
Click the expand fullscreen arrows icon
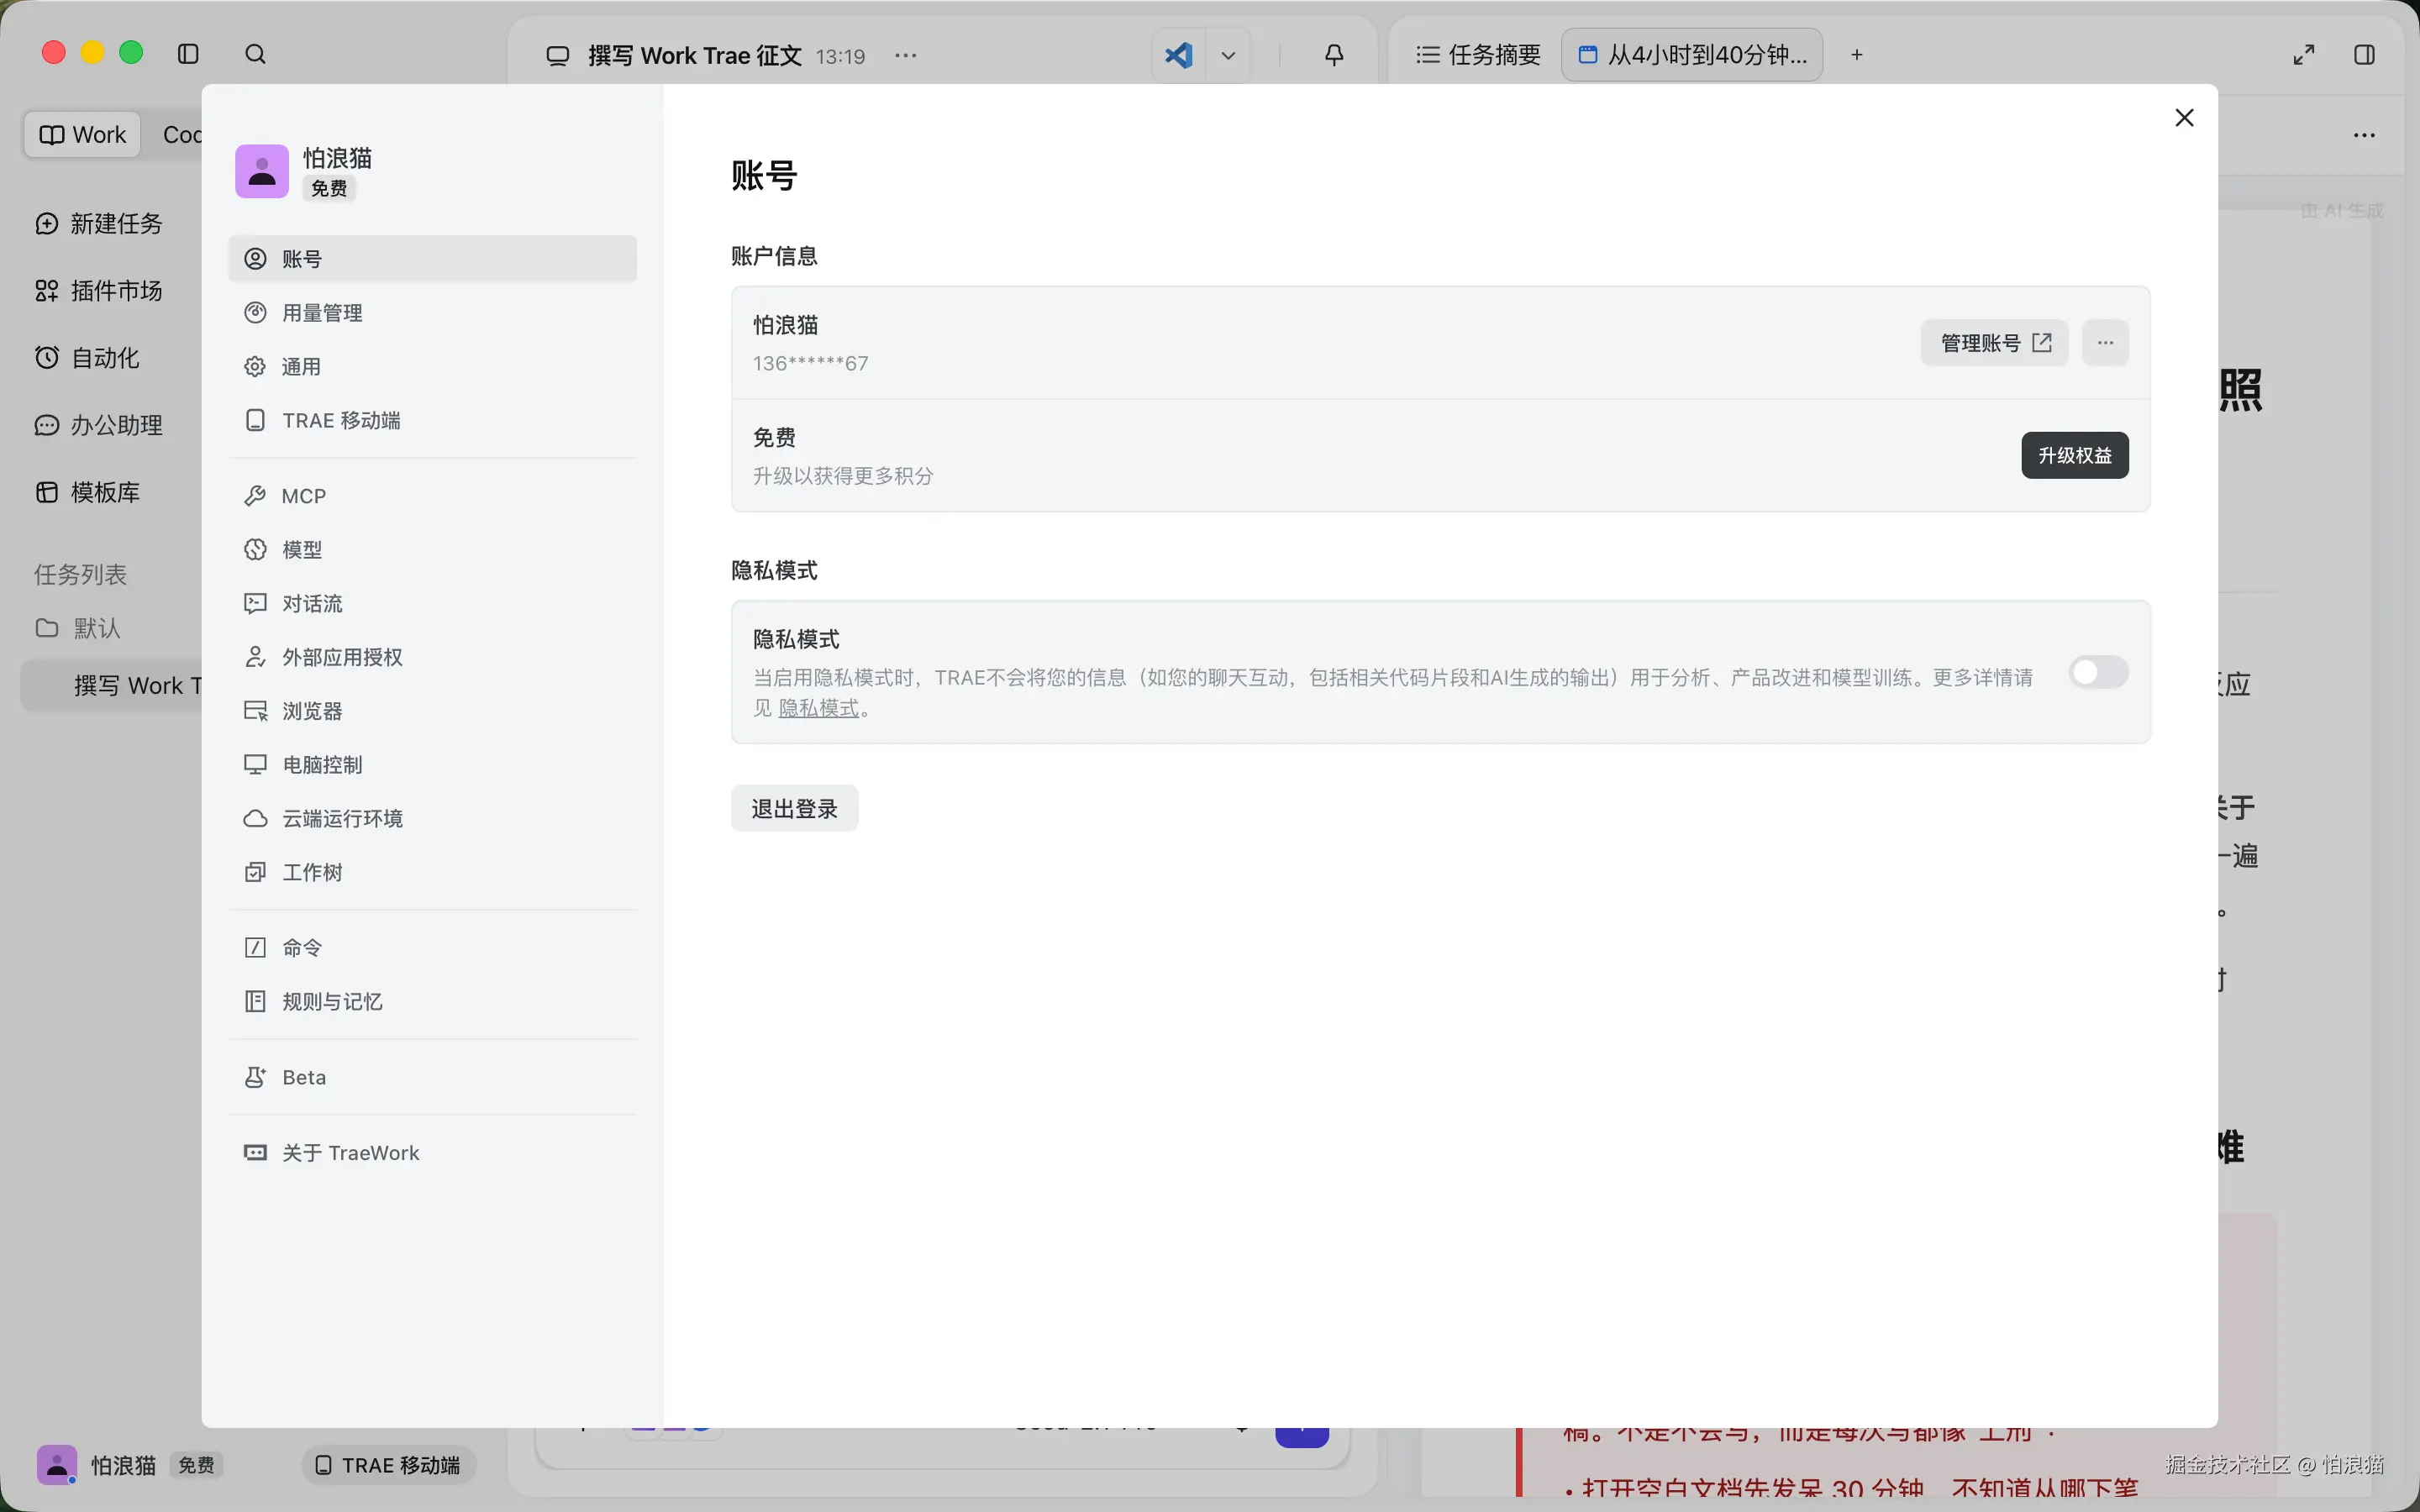click(2304, 55)
